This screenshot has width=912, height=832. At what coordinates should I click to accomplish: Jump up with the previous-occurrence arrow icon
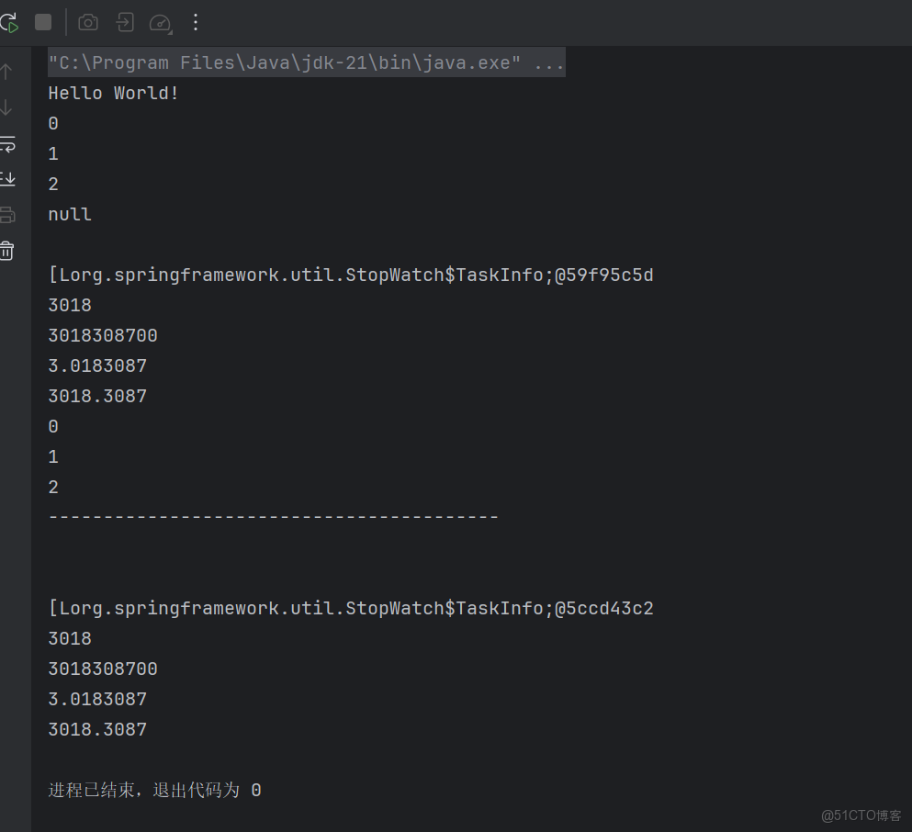pos(7,71)
